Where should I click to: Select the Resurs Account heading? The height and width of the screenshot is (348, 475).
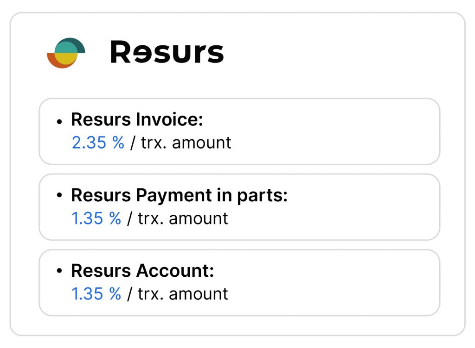tap(142, 271)
